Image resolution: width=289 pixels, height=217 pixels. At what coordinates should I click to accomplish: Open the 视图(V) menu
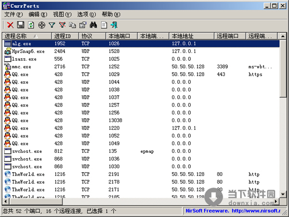coord(62,14)
